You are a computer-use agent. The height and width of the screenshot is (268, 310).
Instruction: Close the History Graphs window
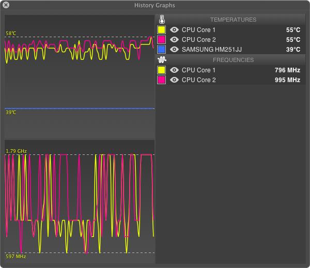click(x=6, y=5)
